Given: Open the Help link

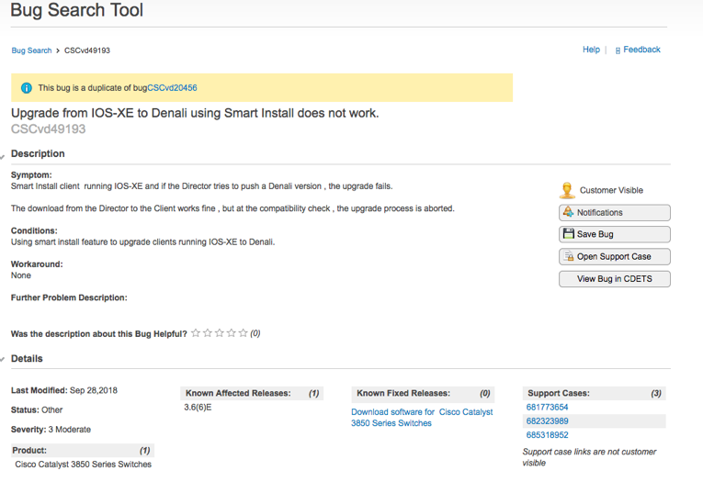Looking at the screenshot, I should [591, 50].
